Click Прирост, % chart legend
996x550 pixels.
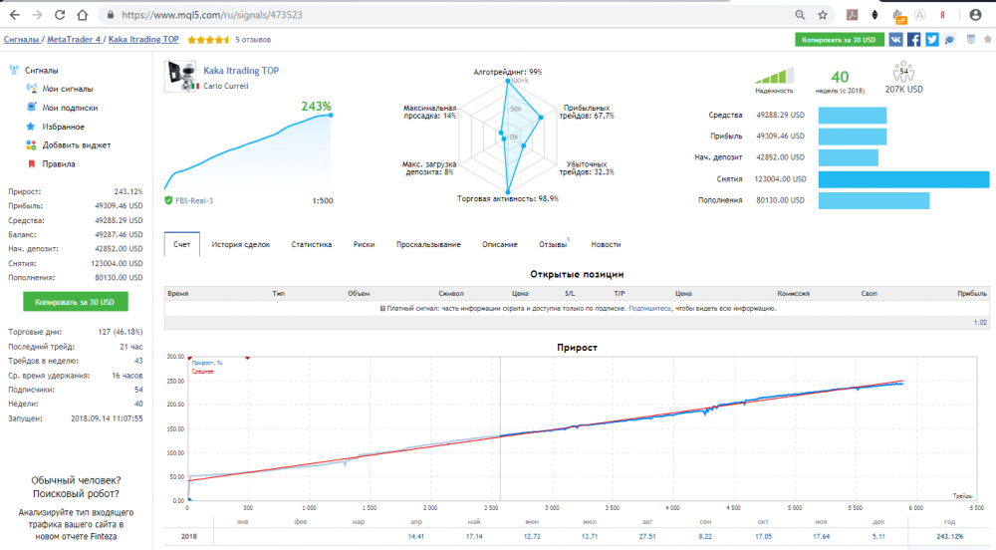207,364
